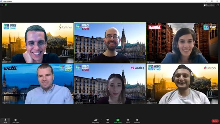
Task: Select the JoyTunes participant video
Action: point(38,43)
